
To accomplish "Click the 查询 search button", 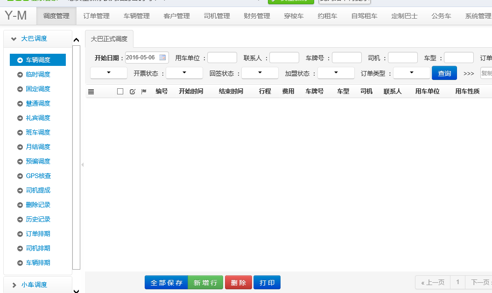I will coord(444,73).
